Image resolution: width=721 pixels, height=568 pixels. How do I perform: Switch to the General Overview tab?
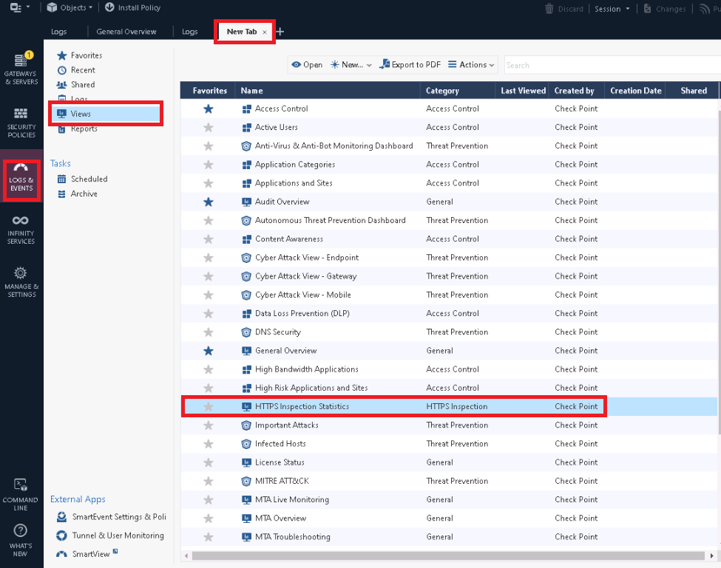(126, 32)
